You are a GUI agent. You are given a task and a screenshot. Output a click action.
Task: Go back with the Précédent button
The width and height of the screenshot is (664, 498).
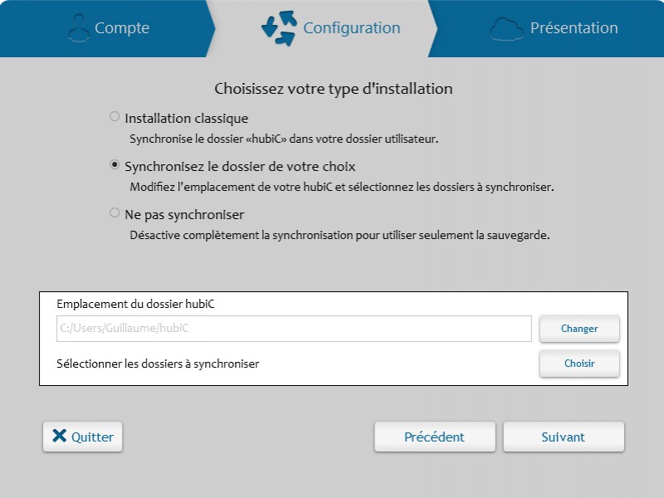click(x=434, y=437)
